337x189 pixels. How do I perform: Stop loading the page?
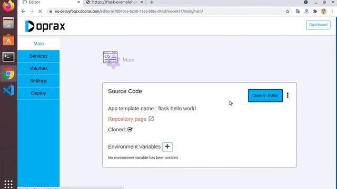pyautogui.click(x=40, y=12)
